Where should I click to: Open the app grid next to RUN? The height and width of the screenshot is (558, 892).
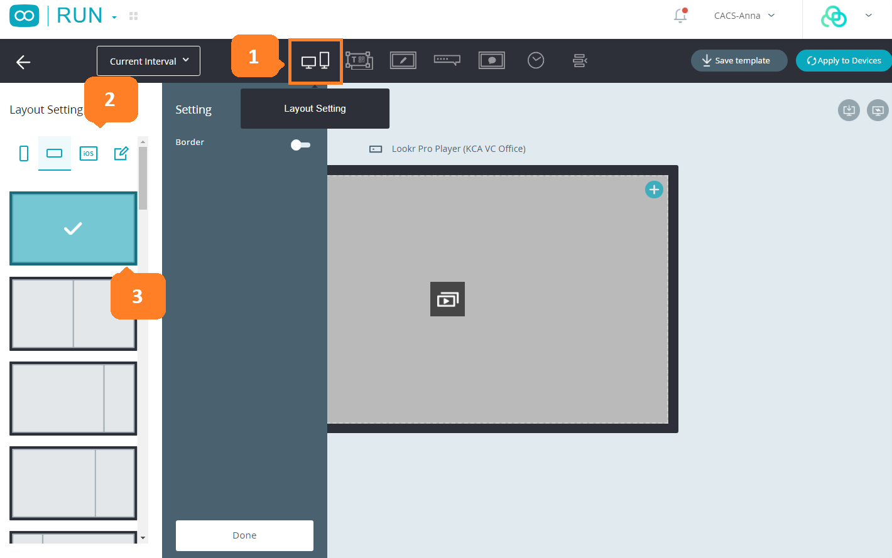point(133,16)
